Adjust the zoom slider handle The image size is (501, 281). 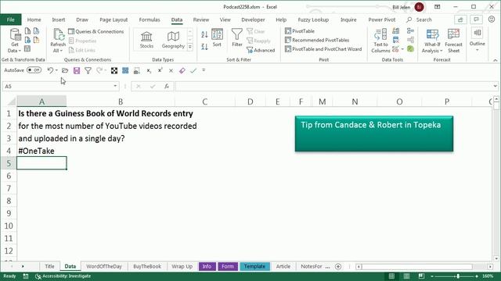pyautogui.click(x=458, y=276)
